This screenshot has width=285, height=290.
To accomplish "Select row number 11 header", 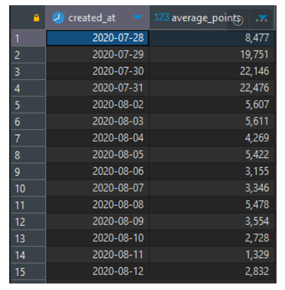I will 29,205.
